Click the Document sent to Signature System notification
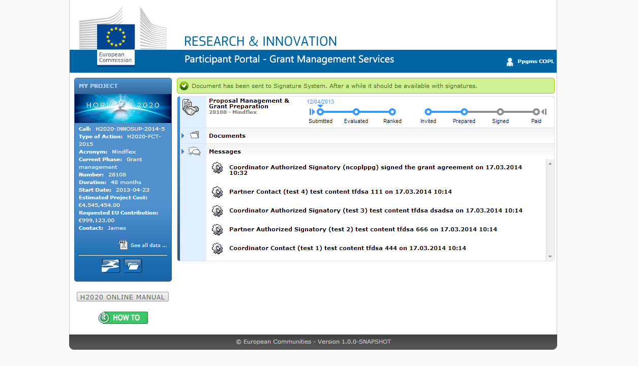Viewport: 638px width, 366px height. coord(366,86)
